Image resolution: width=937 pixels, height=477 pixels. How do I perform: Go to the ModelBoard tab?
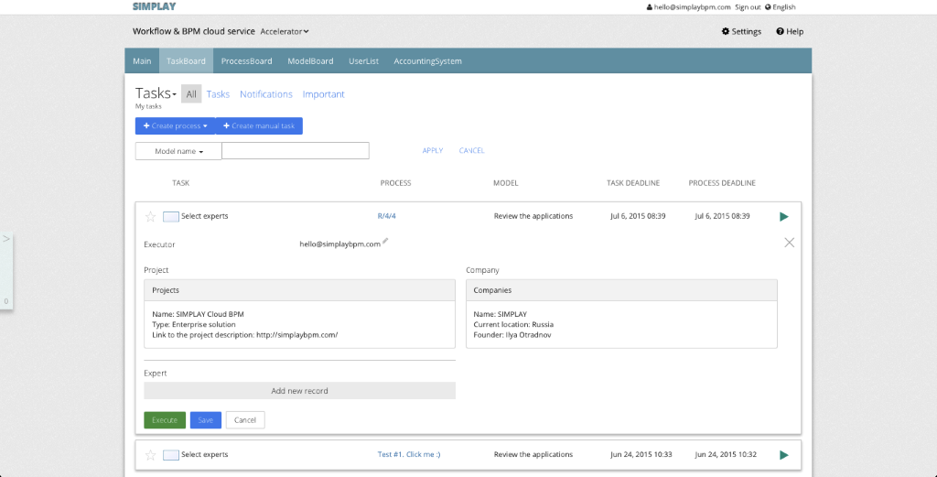(310, 61)
